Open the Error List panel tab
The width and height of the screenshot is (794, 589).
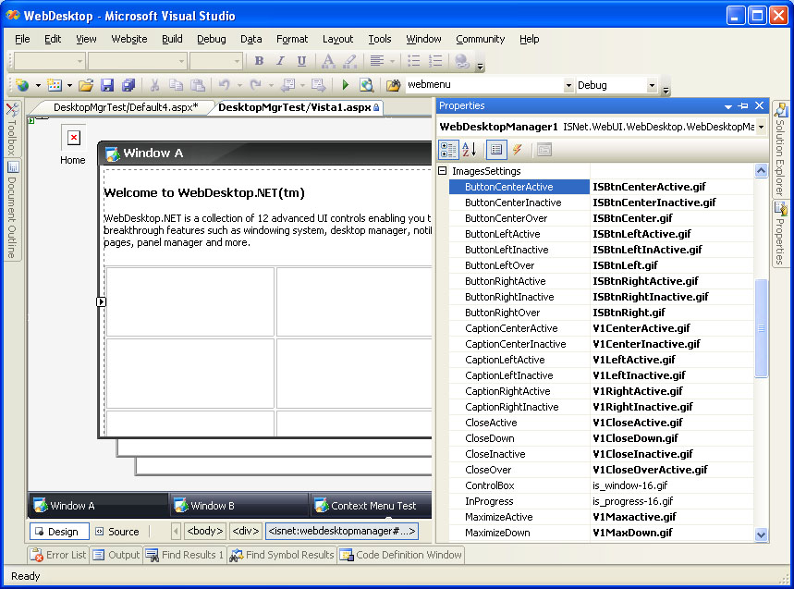click(x=58, y=555)
